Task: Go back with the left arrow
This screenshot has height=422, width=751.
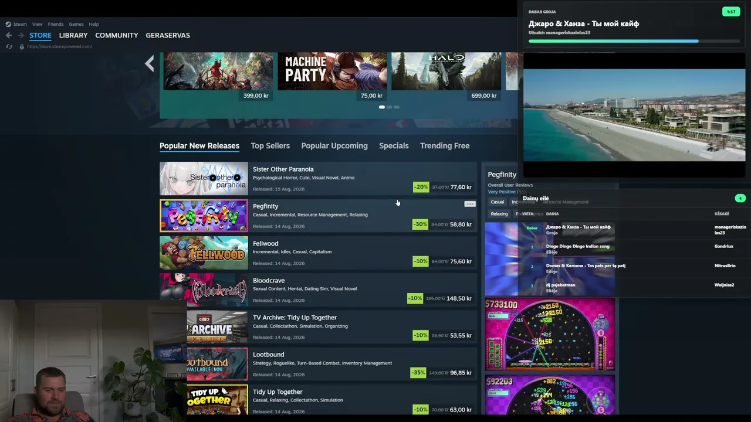Action: (x=9, y=35)
